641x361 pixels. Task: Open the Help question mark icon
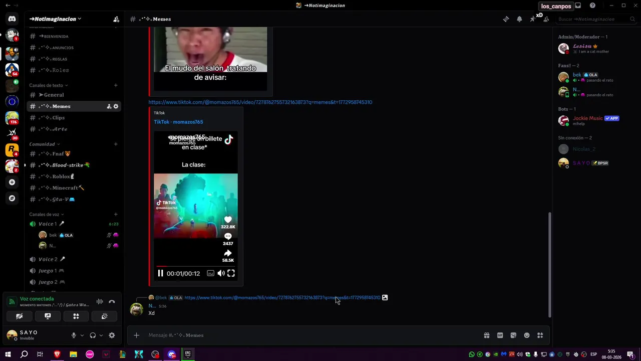pos(592,6)
